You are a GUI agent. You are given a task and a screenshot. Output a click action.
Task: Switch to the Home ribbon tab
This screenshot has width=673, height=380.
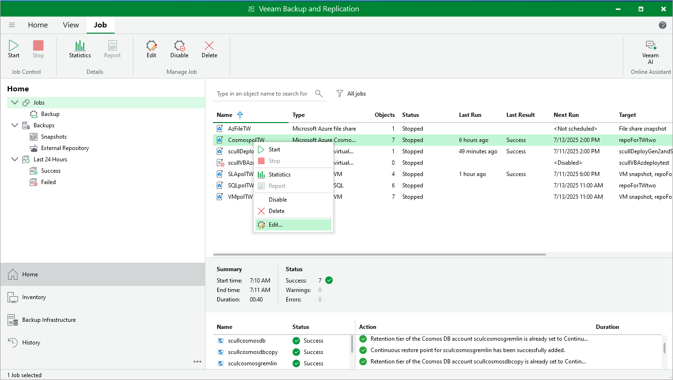38,25
